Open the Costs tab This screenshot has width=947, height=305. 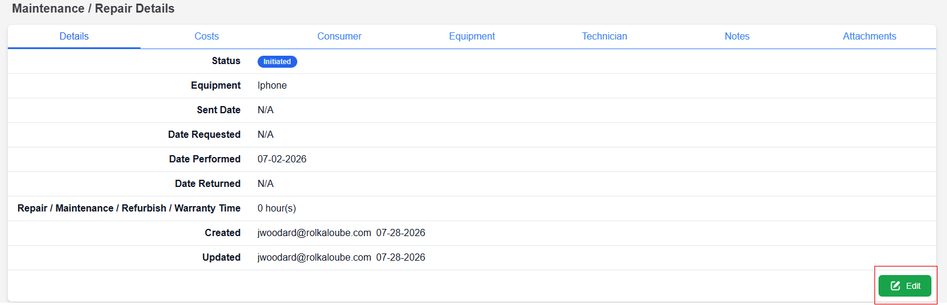207,36
